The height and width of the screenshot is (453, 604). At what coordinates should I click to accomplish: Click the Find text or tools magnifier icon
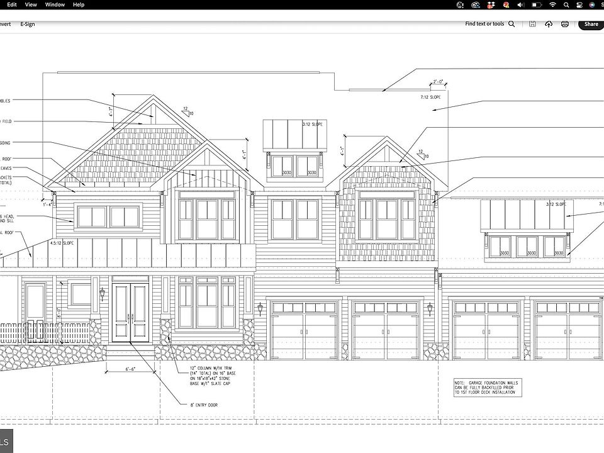pyautogui.click(x=512, y=24)
